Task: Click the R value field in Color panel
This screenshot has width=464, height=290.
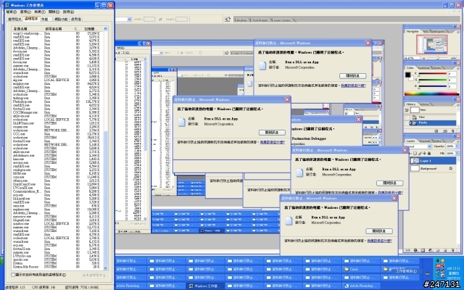Action: coord(452,74)
